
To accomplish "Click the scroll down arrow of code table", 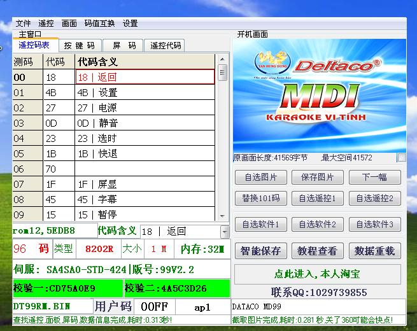I will coord(222,216).
